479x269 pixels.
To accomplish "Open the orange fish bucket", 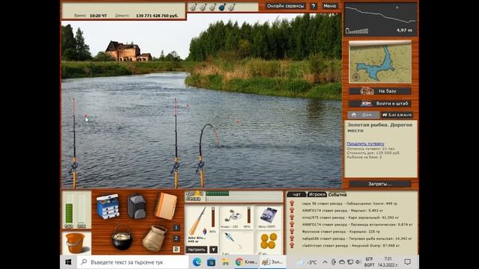I will 75,243.
